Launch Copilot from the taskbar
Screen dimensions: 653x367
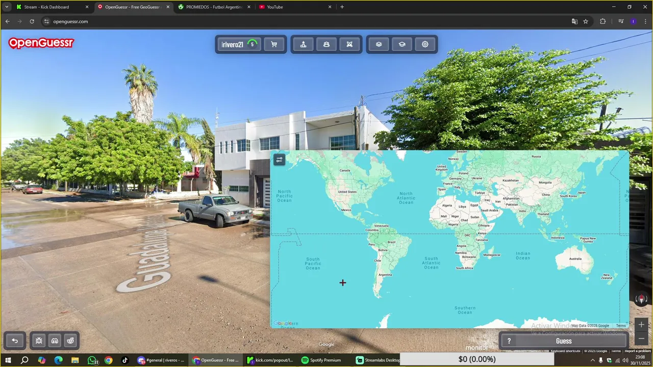pos(41,360)
